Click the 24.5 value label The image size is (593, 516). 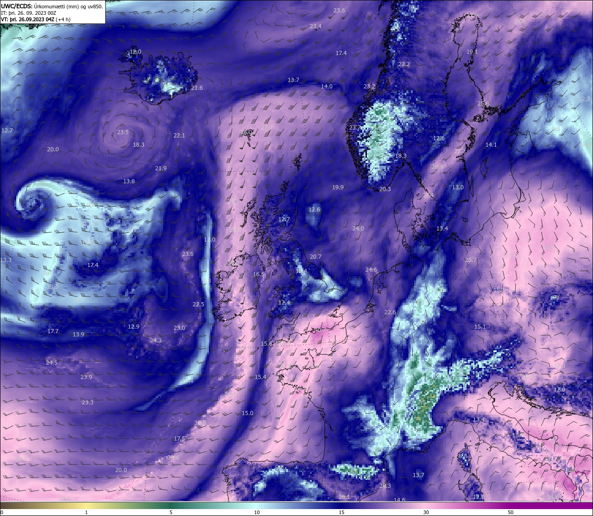[51, 363]
